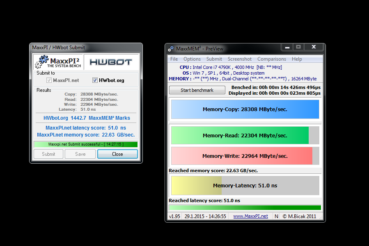The image size is (369, 246).
Task: Click the 'Displayed in: 00h 00m 00s' text
Action: 275,93
